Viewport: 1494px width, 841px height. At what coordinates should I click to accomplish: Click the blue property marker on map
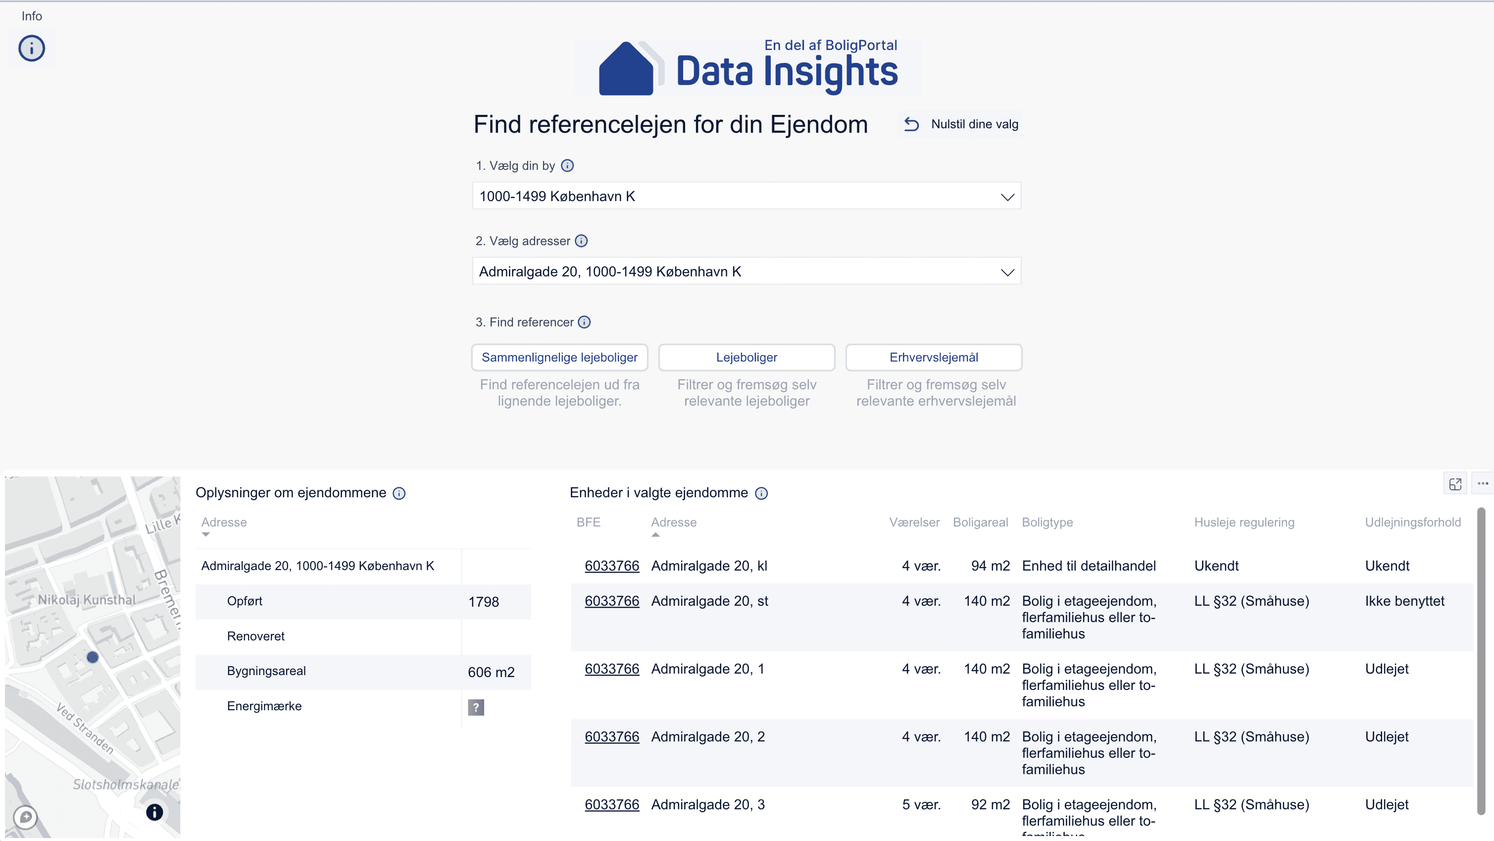tap(93, 657)
